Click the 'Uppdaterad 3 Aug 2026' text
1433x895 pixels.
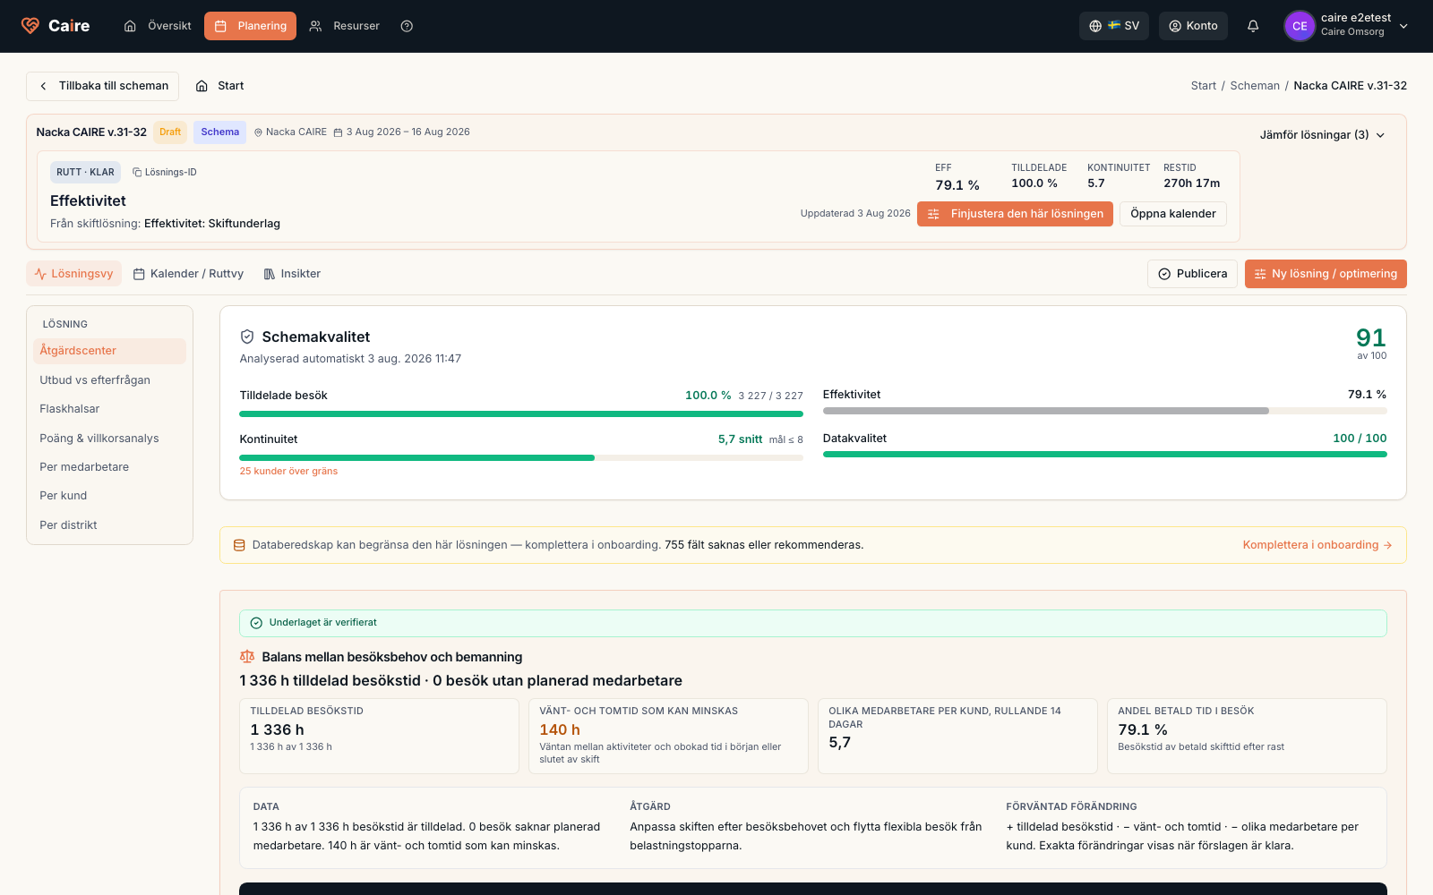(x=855, y=214)
